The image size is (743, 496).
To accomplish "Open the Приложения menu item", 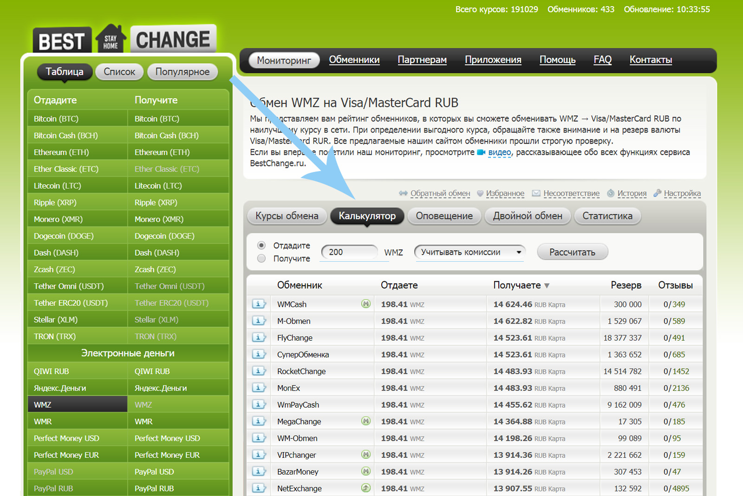I will tap(493, 60).
